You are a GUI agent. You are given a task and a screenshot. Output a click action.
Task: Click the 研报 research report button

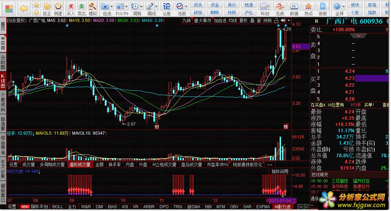(198, 12)
